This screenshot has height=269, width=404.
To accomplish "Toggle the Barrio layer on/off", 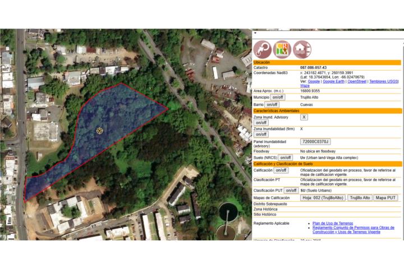I will [x=272, y=104].
